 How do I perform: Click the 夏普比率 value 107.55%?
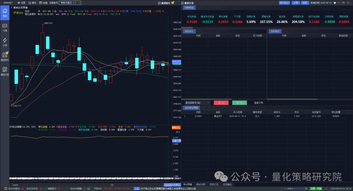pyautogui.click(x=266, y=22)
